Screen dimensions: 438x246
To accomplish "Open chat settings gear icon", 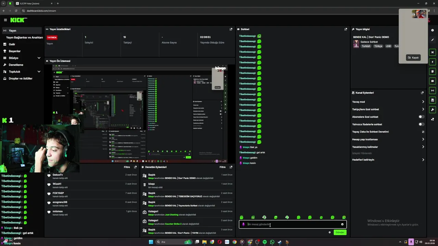I will 330,232.
